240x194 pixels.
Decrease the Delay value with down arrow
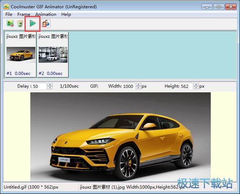pyautogui.click(x=50, y=88)
